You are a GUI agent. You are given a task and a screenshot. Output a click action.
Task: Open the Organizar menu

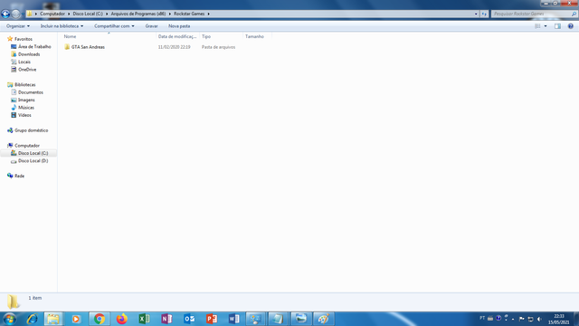click(x=18, y=26)
